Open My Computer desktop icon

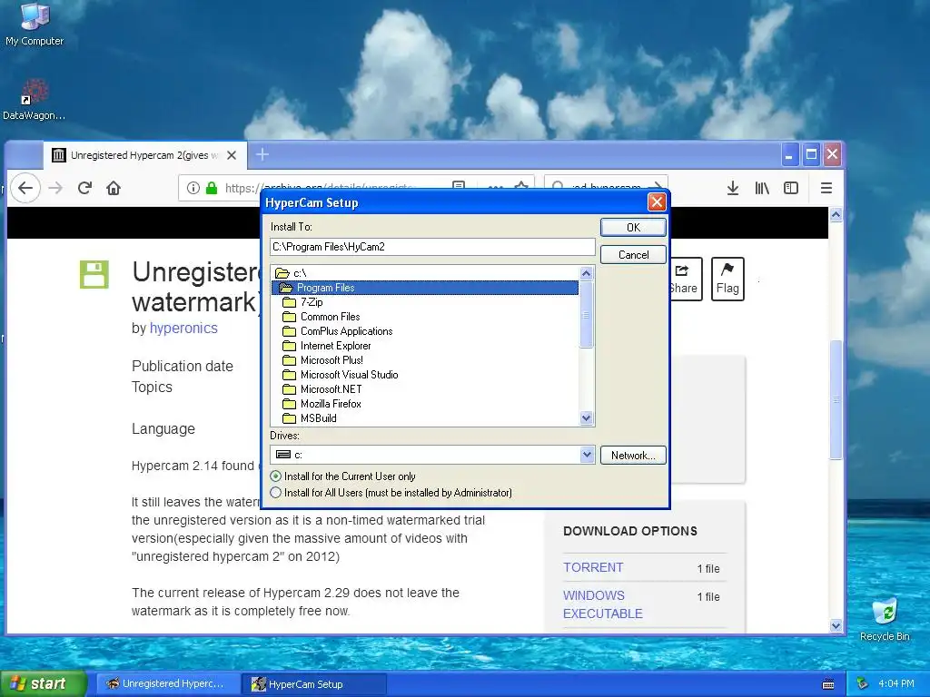coord(35,24)
